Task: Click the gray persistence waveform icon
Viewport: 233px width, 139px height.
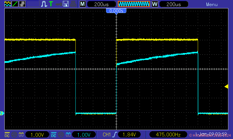Action: tap(22, 4)
